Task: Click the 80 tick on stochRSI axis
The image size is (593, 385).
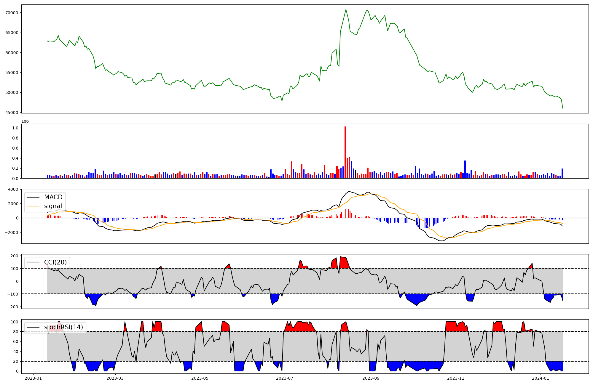Action: 16,332
